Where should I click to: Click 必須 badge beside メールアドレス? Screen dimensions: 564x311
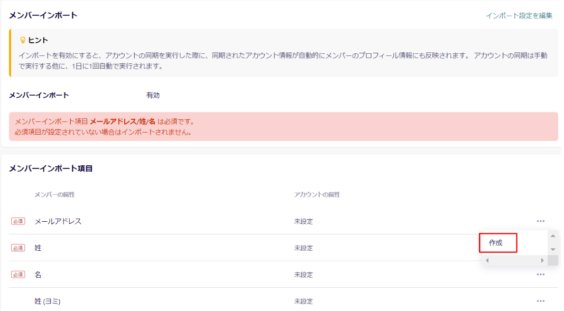[18, 221]
